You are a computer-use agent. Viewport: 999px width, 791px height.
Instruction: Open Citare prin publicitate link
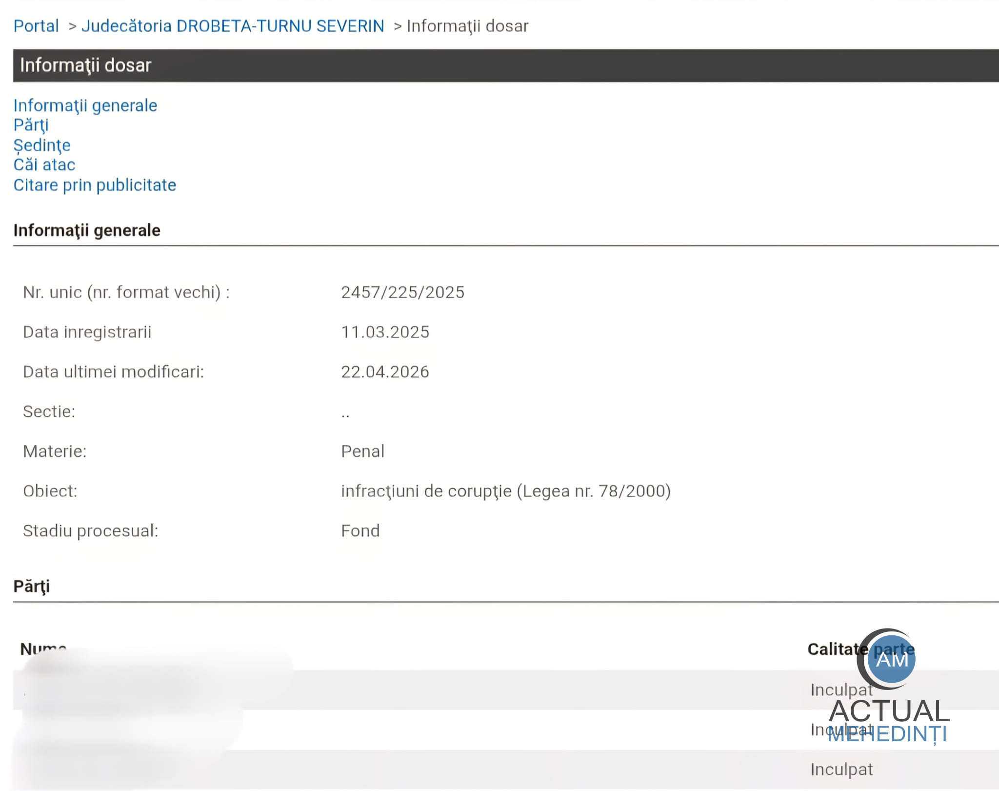point(95,185)
